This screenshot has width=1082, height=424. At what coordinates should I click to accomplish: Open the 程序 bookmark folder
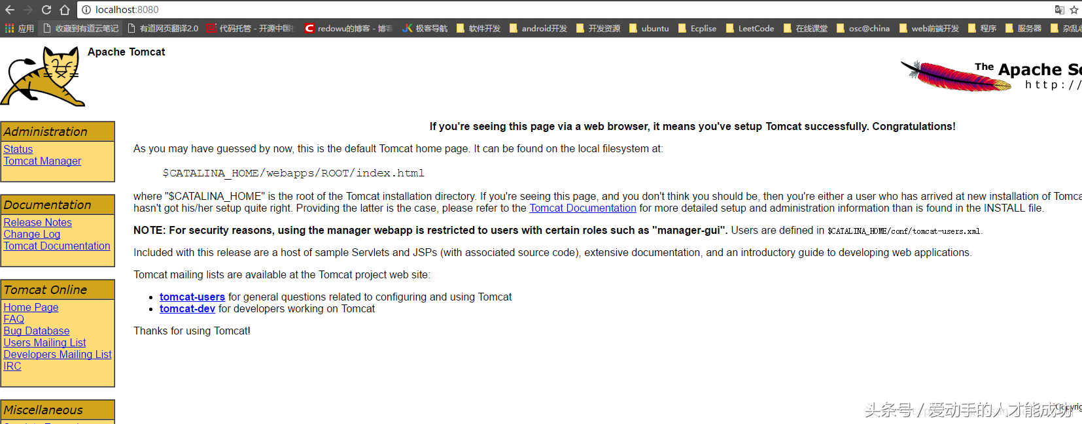coord(982,28)
